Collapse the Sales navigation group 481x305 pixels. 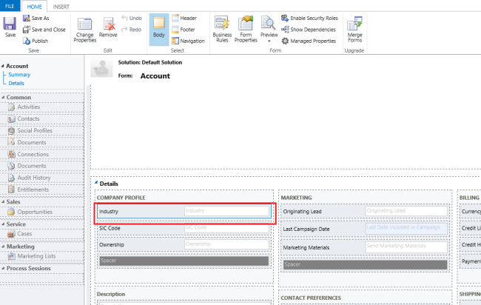click(x=3, y=202)
